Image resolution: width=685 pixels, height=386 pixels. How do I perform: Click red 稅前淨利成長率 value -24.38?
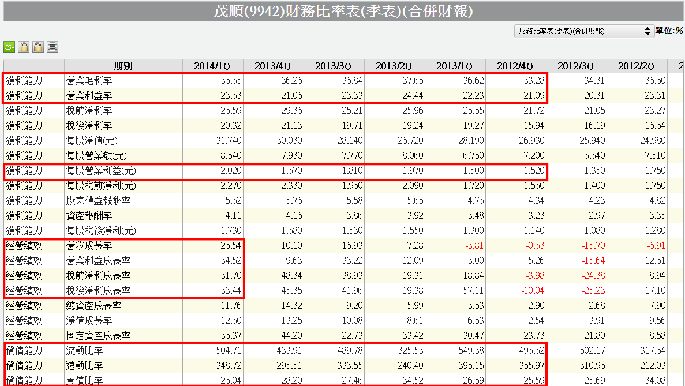coord(593,276)
